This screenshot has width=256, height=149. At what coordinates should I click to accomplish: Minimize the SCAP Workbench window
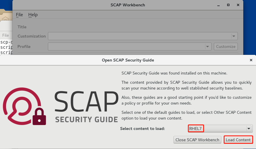(x=219, y=5)
